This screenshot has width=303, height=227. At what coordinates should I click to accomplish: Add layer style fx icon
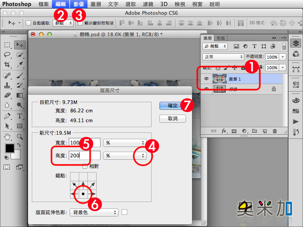point(224,131)
